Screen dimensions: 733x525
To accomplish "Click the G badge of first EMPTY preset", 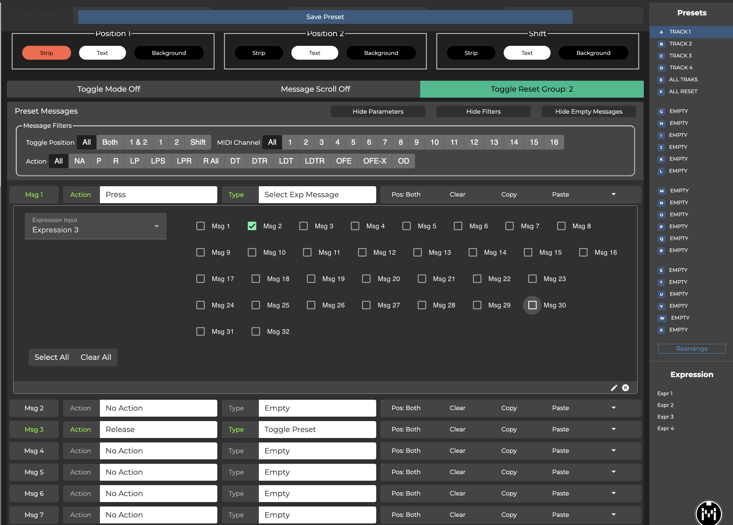I will (x=661, y=111).
